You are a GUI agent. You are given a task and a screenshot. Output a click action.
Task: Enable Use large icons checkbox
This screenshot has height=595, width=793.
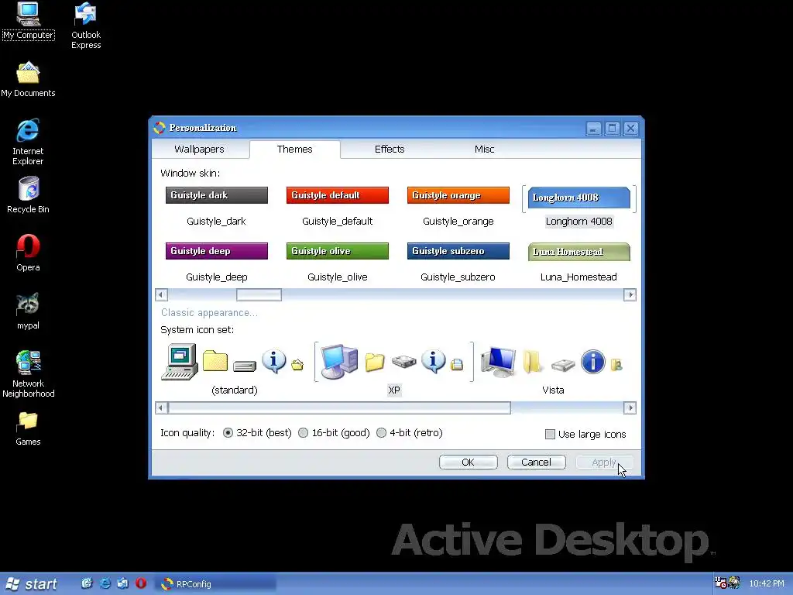[x=585, y=434]
